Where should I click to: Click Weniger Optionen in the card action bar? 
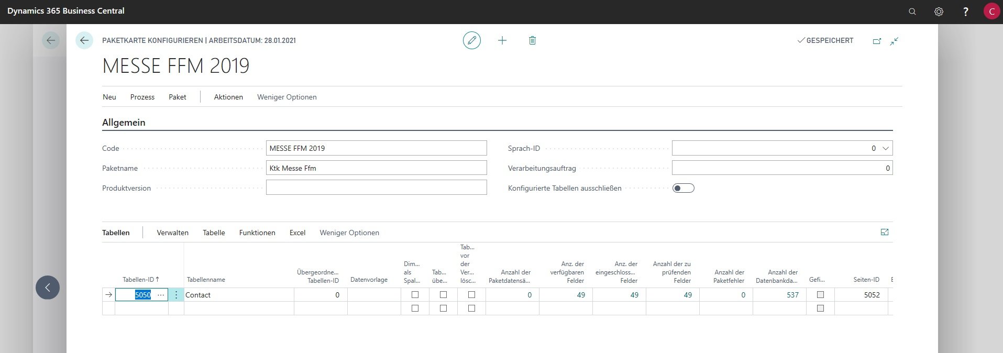[x=287, y=97]
